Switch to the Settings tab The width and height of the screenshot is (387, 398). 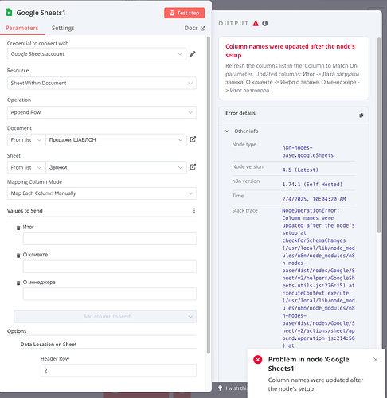pos(63,28)
